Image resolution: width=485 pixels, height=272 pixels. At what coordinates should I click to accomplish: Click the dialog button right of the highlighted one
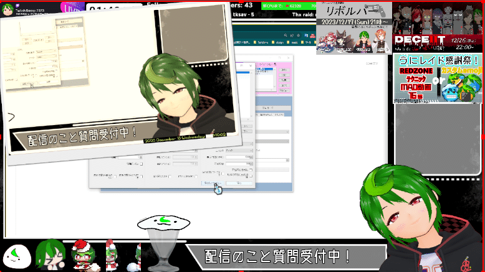(239, 183)
